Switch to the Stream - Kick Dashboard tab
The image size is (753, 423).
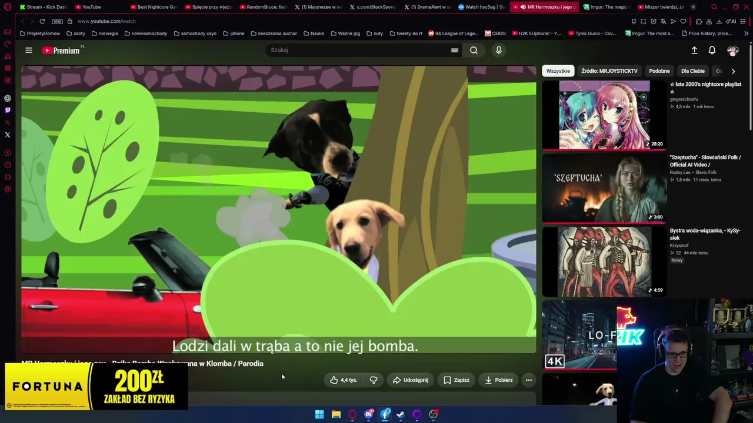(44, 7)
